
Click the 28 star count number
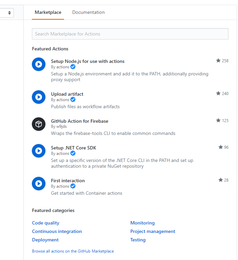(226, 180)
